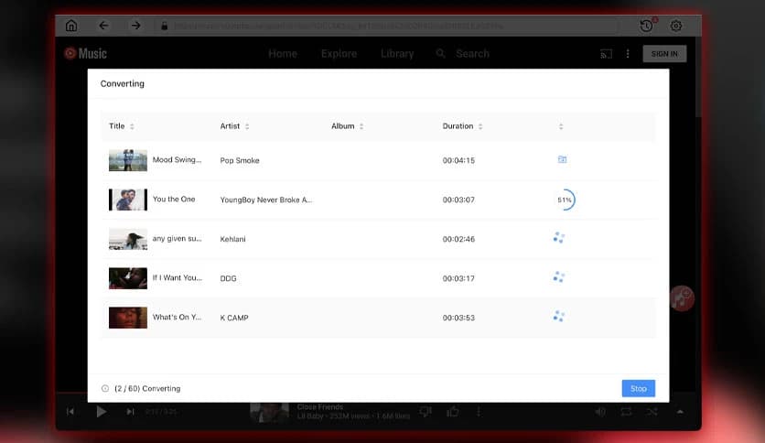Sort the status column arrows
Viewport: 765px width, 443px height.
coord(561,126)
